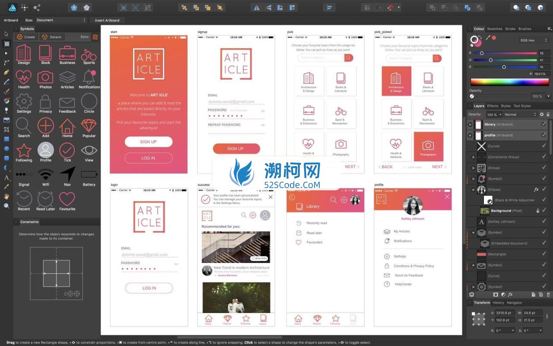Screen dimensions: 553x346
Task: Select the Move tool in the toolbar
Action: tap(6, 34)
